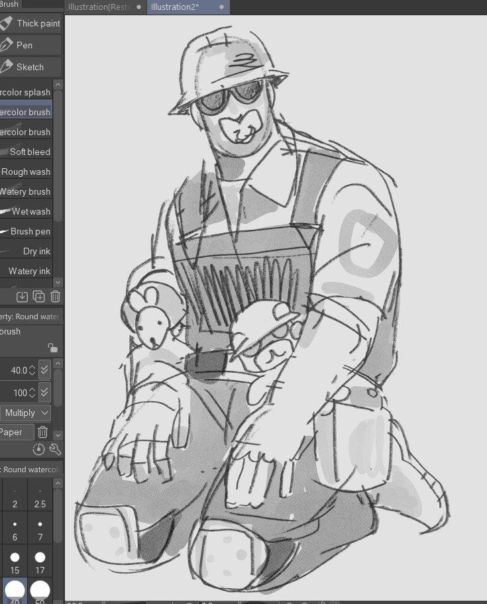The height and width of the screenshot is (604, 487).
Task: Open sub tool detail wrench icon
Action: 56,449
